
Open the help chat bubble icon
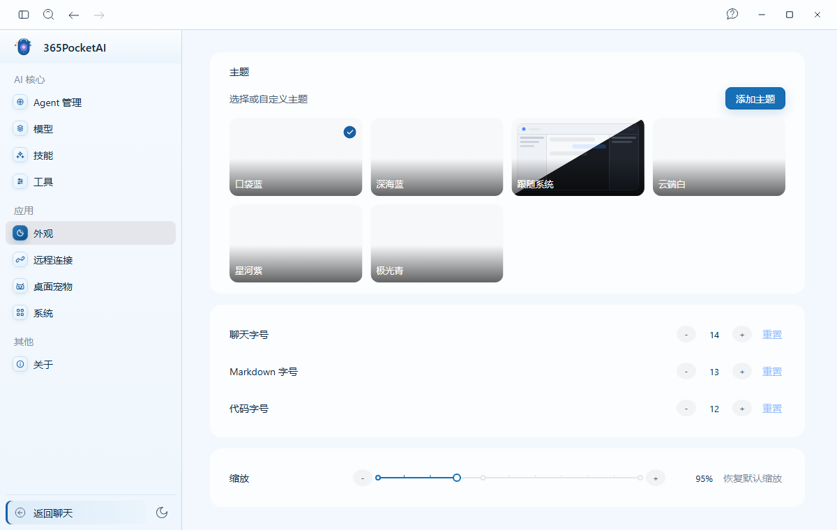pos(732,14)
